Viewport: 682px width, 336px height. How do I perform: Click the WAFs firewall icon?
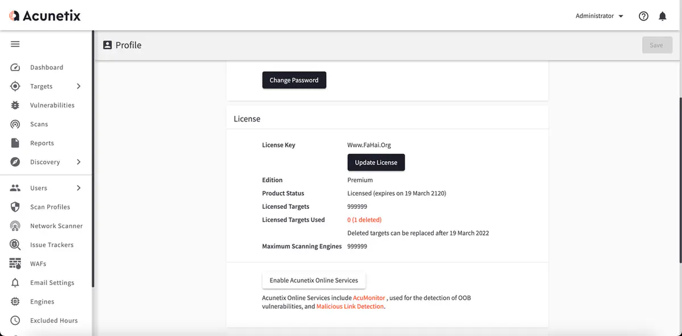coord(15,264)
